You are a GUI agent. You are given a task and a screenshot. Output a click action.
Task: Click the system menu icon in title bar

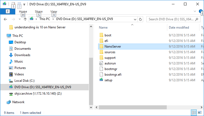click(x=5, y=3)
